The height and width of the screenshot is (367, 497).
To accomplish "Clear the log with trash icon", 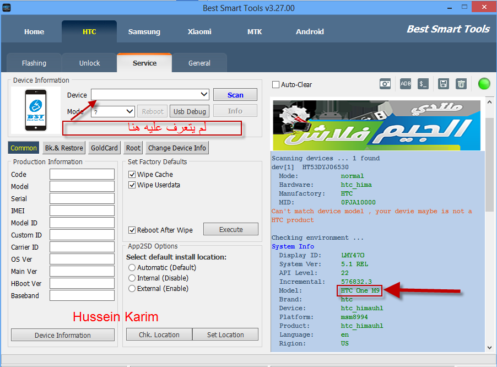I will click(461, 84).
